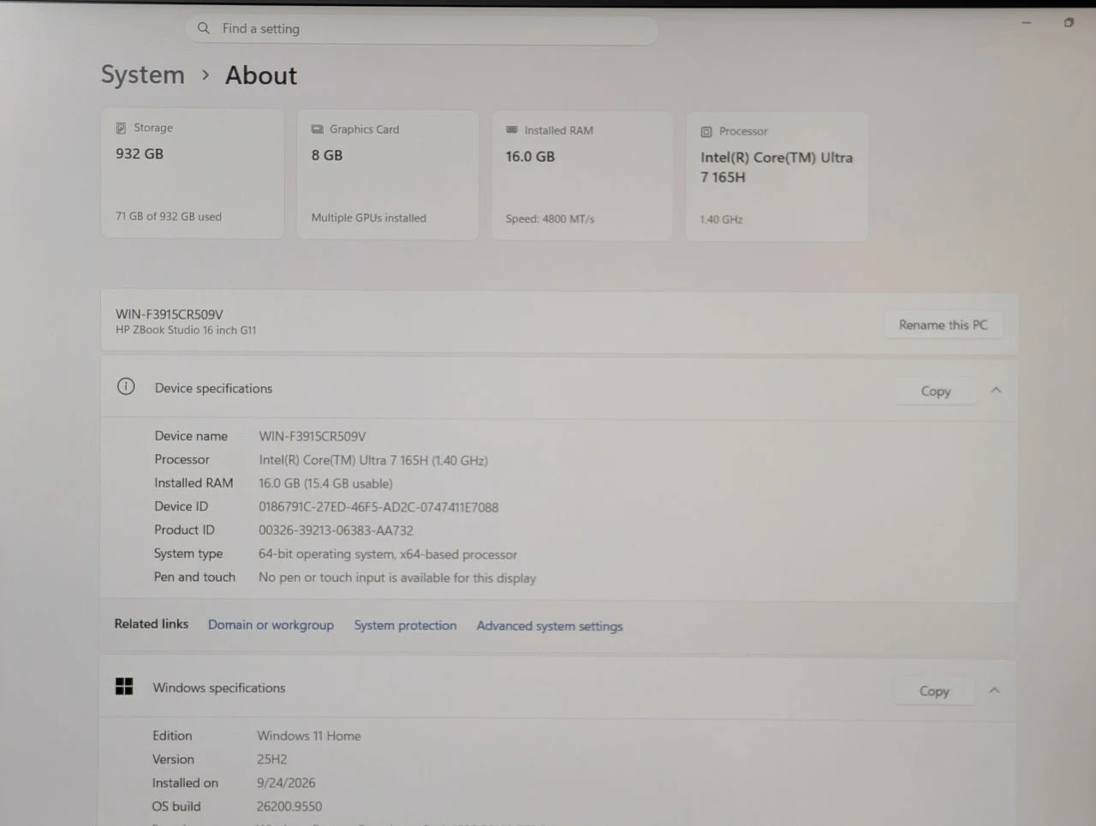Click the 71 GB of 932 GB used text
The image size is (1096, 826).
169,217
